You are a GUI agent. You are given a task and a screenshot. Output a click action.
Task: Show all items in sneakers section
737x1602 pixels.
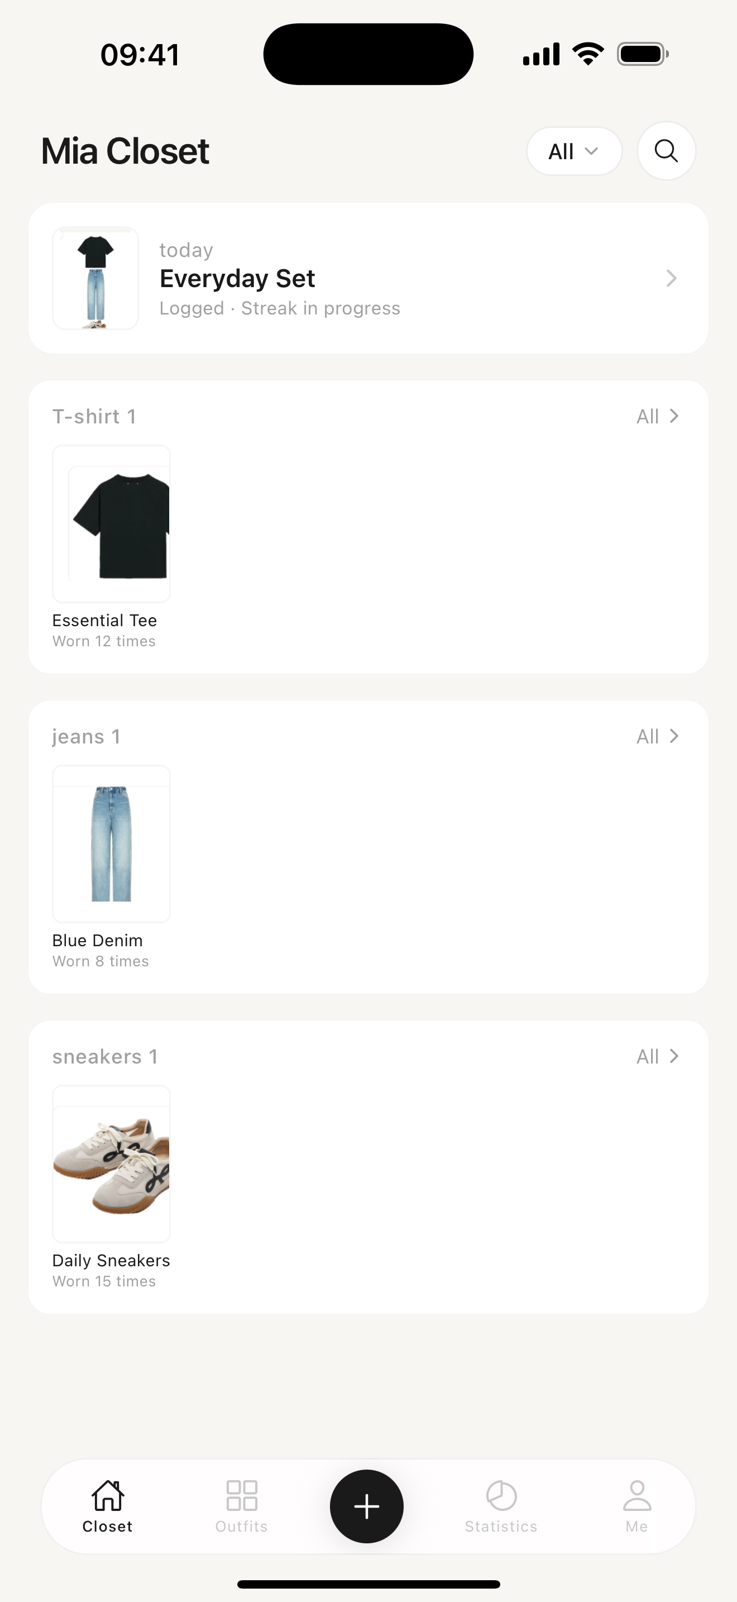coord(658,1056)
